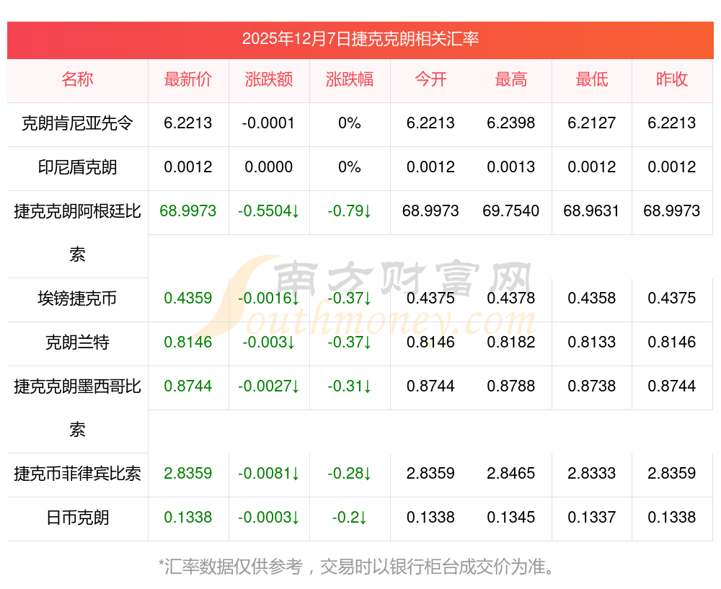The height and width of the screenshot is (589, 721).
Task: Click the -0.0001 change value for 克朗肯尼亚先令
Action: [x=268, y=123]
